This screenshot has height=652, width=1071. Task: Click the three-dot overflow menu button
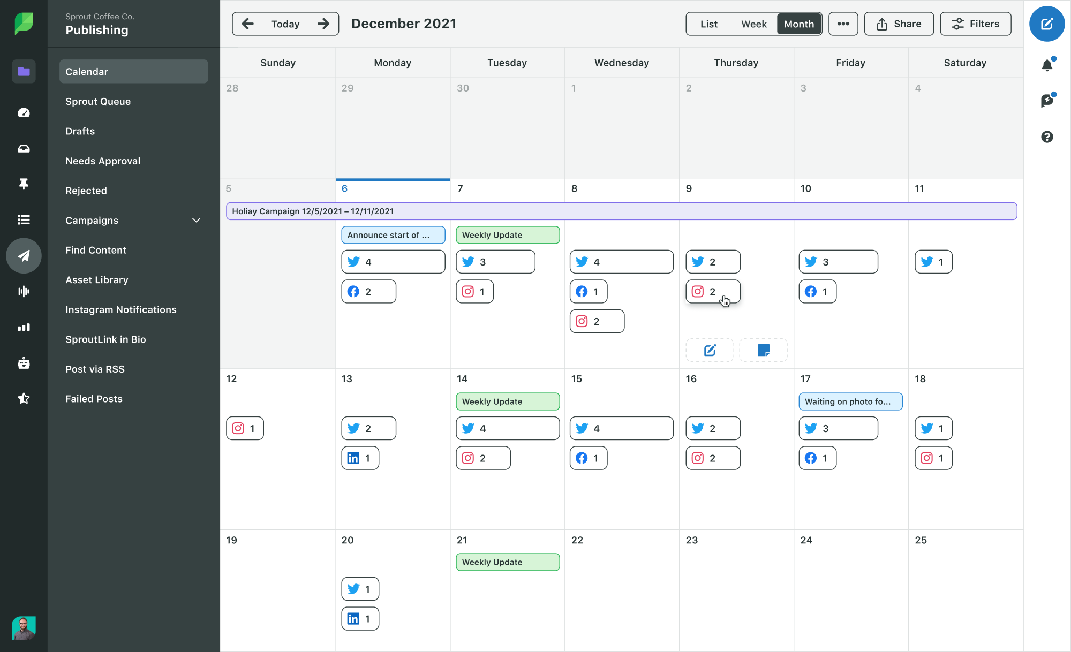[x=843, y=24]
